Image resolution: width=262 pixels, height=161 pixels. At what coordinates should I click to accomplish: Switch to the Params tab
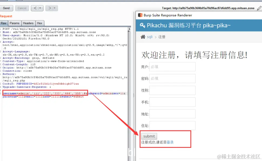click(15, 23)
